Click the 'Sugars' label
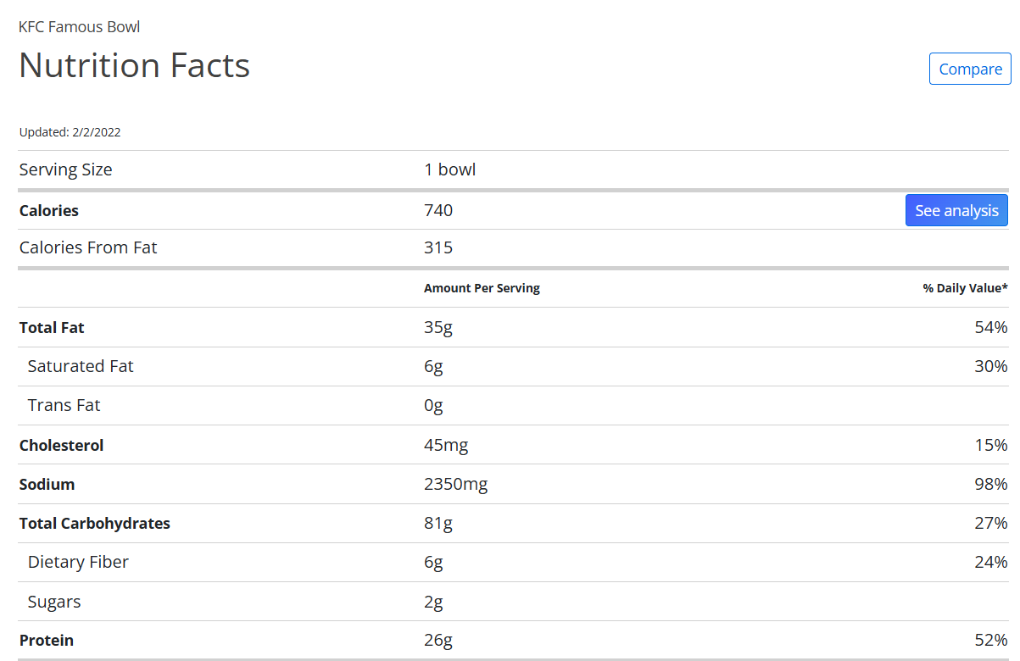This screenshot has height=661, width=1020. (x=54, y=602)
